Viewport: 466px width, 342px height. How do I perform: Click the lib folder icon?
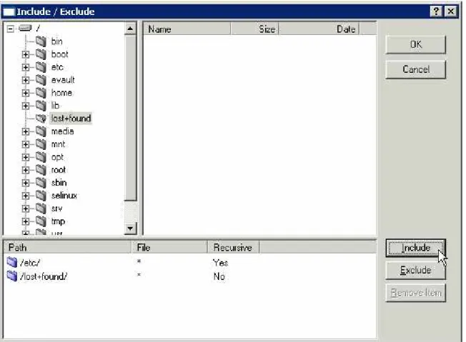[x=41, y=106]
